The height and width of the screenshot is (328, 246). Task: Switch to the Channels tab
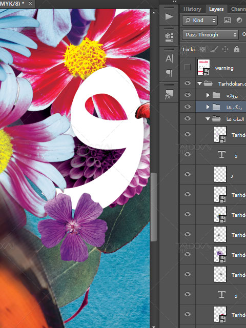(x=238, y=9)
